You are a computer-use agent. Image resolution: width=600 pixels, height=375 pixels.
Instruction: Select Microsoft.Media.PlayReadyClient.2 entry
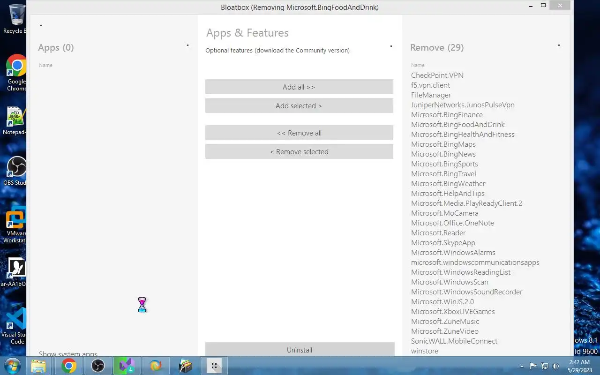click(x=466, y=203)
